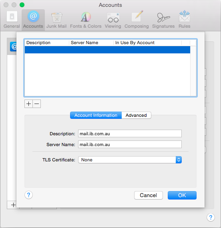Click the Description text field
This screenshot has width=221, height=228.
click(x=130, y=134)
